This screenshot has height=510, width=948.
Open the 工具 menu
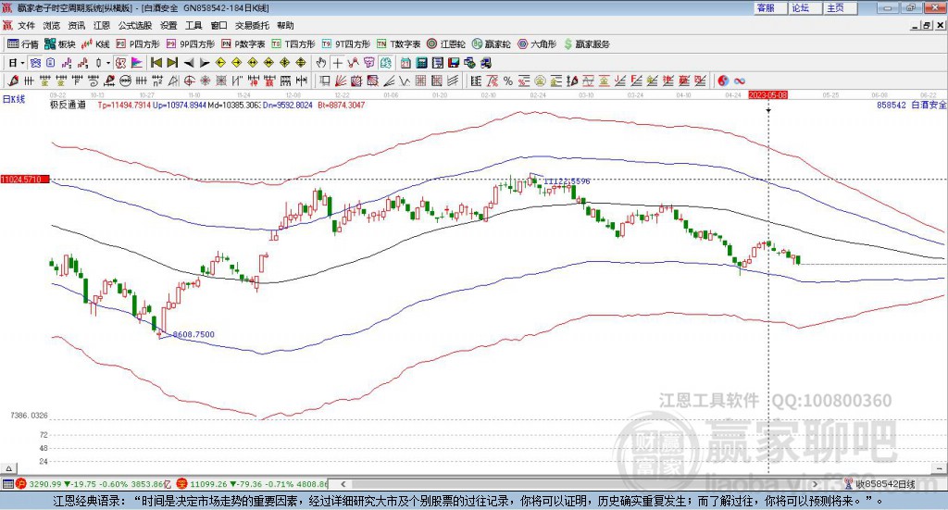coord(193,25)
